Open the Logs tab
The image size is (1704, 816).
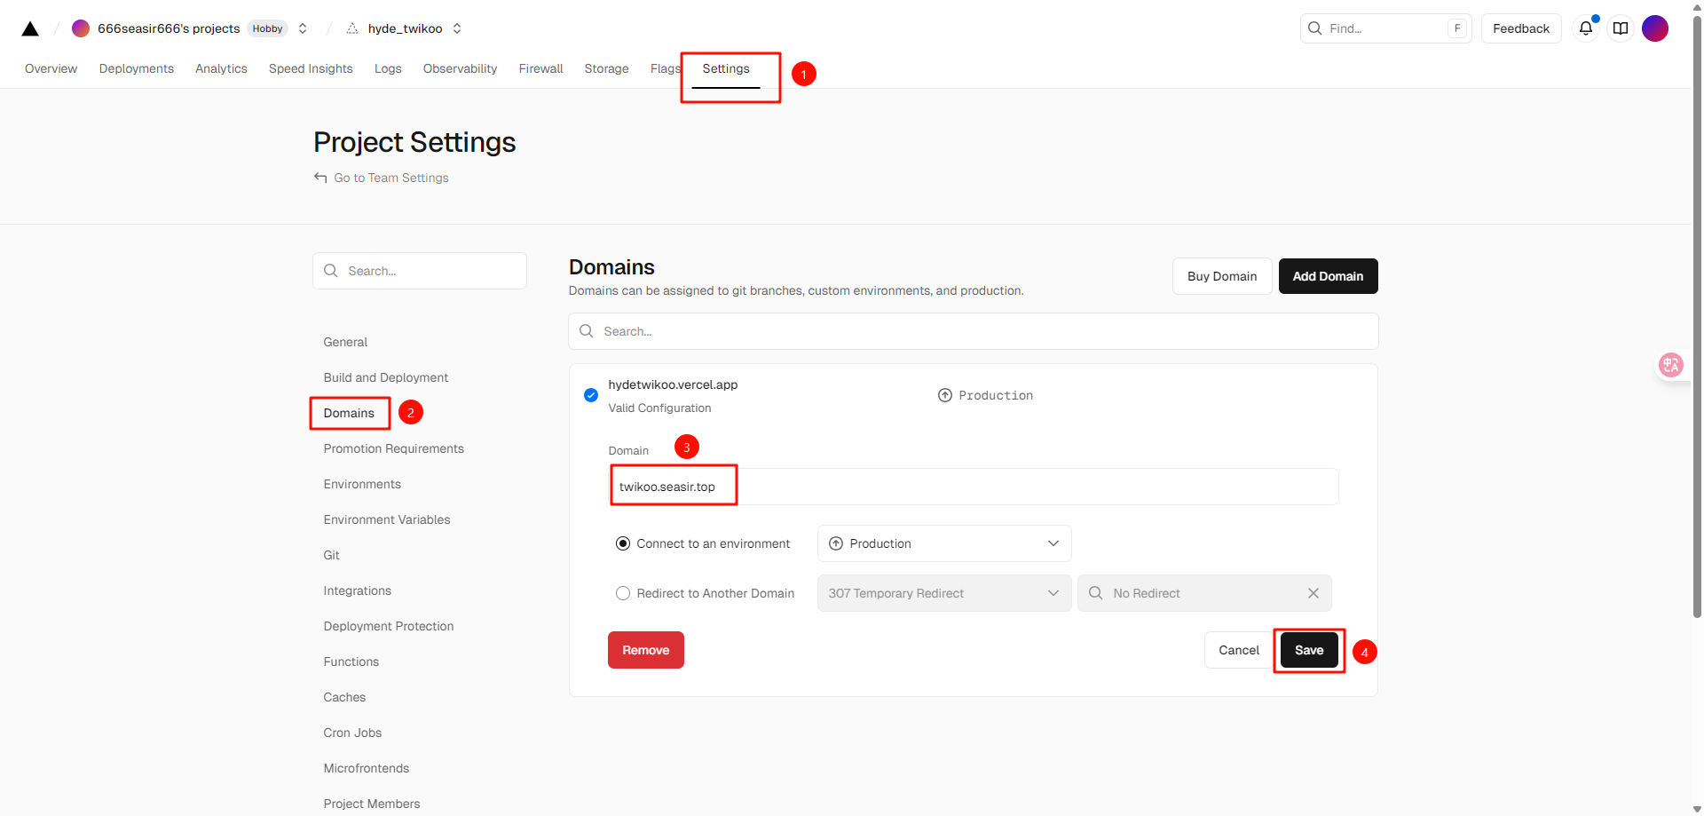click(x=388, y=68)
